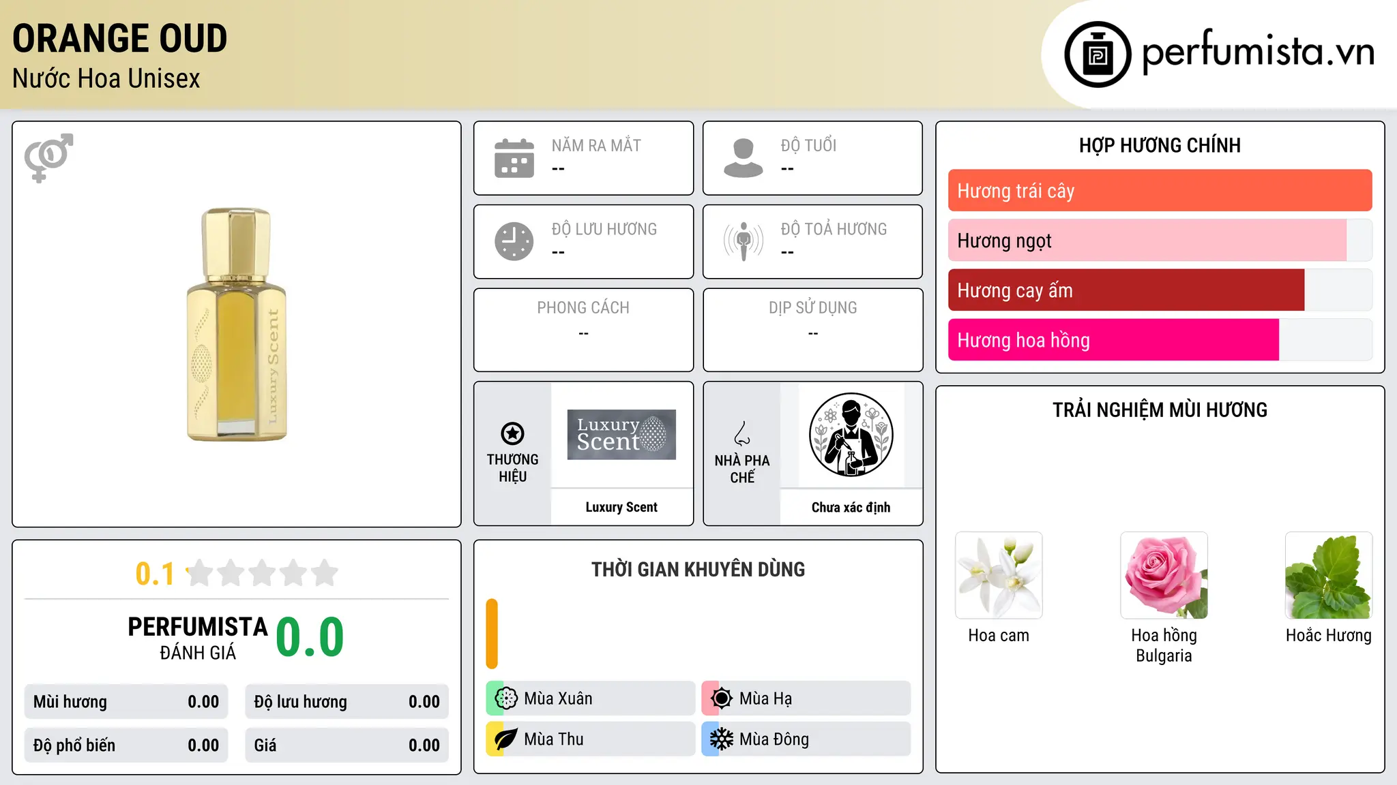The height and width of the screenshot is (785, 1397).
Task: Open the Hoắc Hương note image
Action: (x=1329, y=575)
